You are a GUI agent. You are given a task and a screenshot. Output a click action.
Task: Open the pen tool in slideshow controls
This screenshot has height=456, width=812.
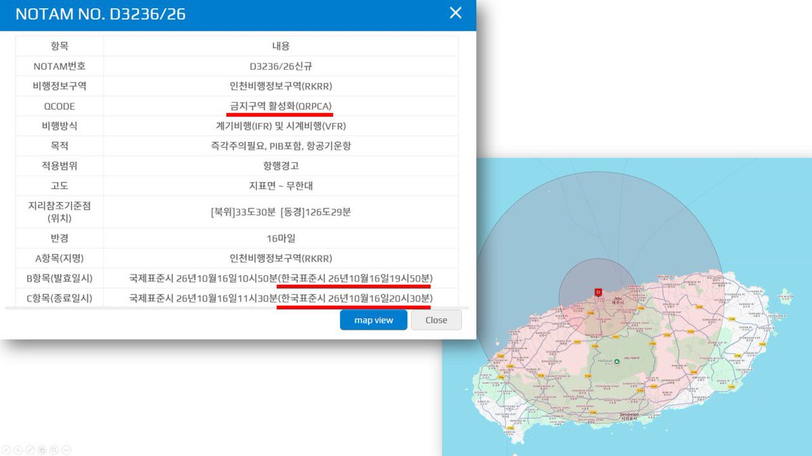pos(30,450)
